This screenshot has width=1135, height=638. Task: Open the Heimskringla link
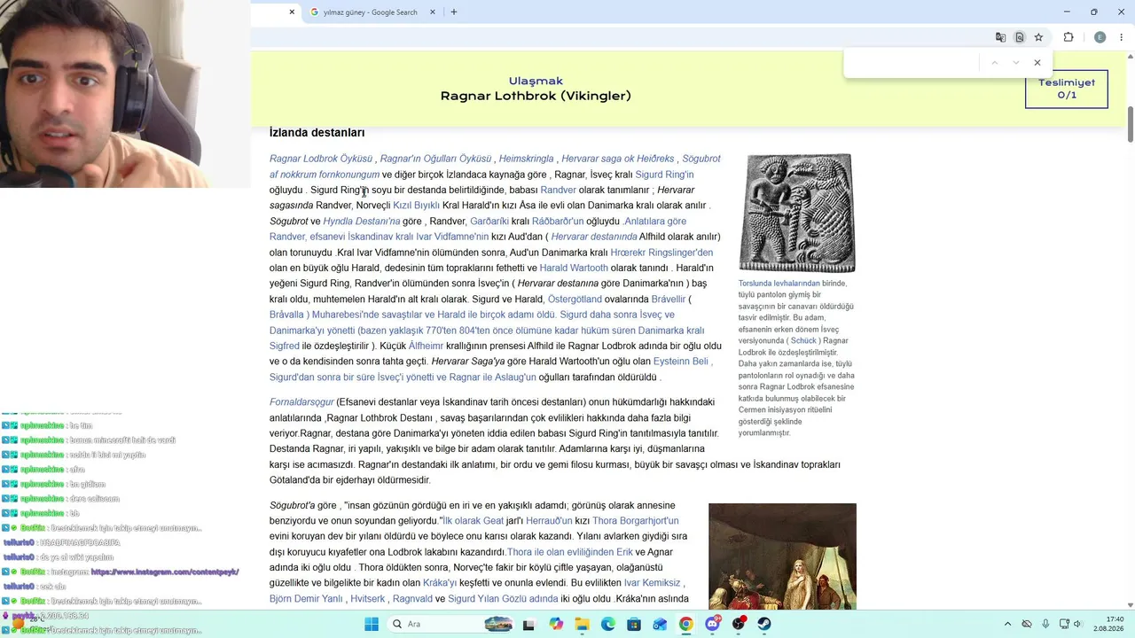(527, 159)
